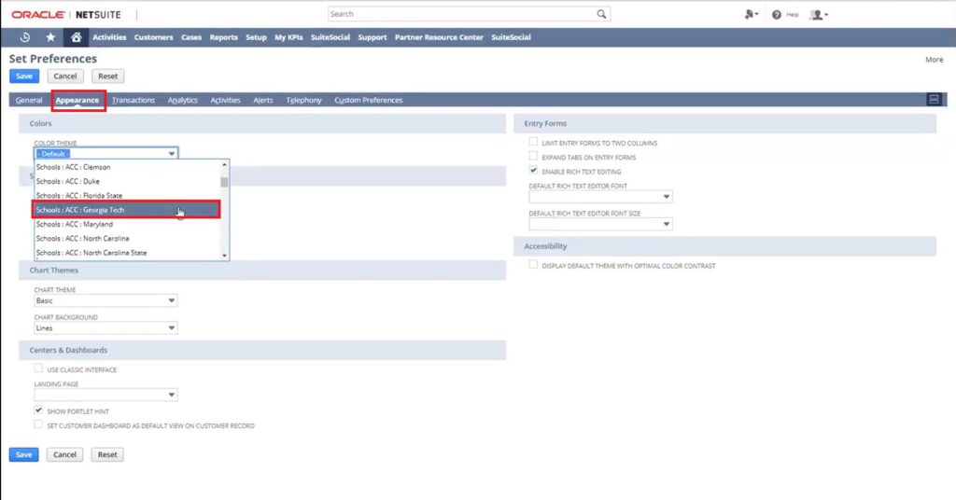Click the bottom Save button
The width and height of the screenshot is (956, 500).
pyautogui.click(x=23, y=454)
